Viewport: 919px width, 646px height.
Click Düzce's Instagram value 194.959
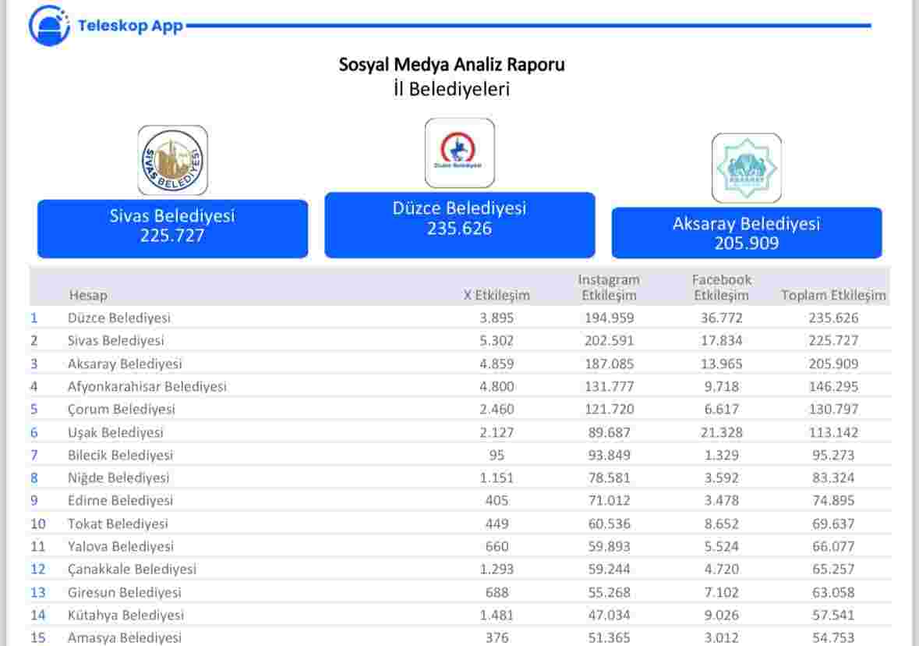[609, 318]
